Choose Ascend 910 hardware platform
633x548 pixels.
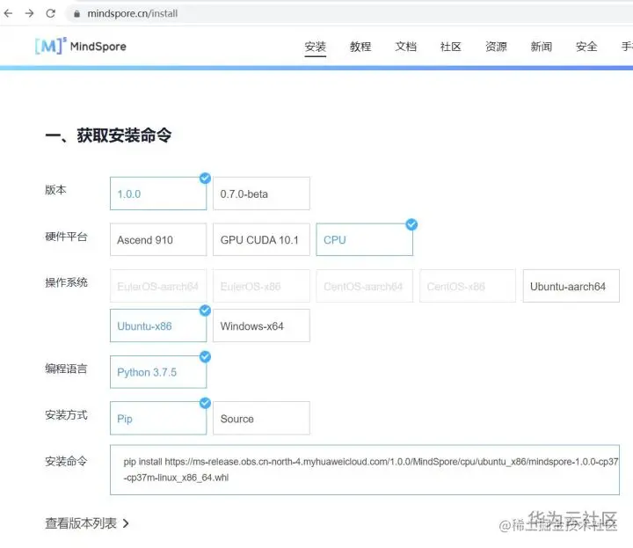[158, 239]
